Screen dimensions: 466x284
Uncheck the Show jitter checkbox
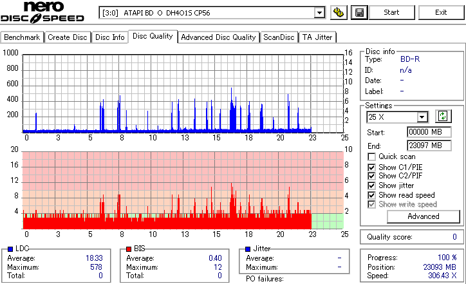click(371, 185)
